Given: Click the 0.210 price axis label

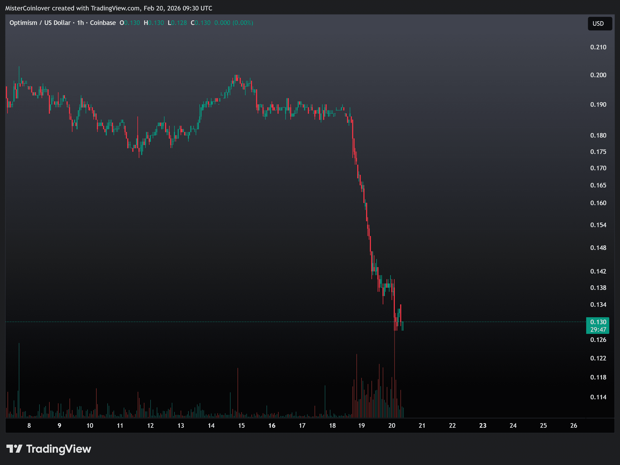Looking at the screenshot, I should pos(598,47).
